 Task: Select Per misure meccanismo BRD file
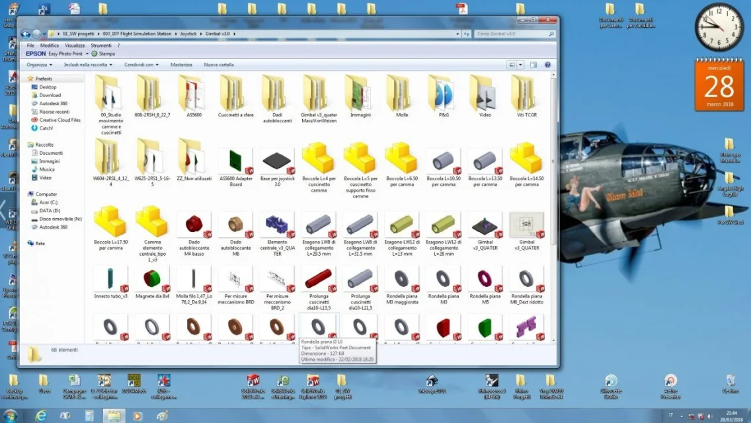tap(235, 286)
